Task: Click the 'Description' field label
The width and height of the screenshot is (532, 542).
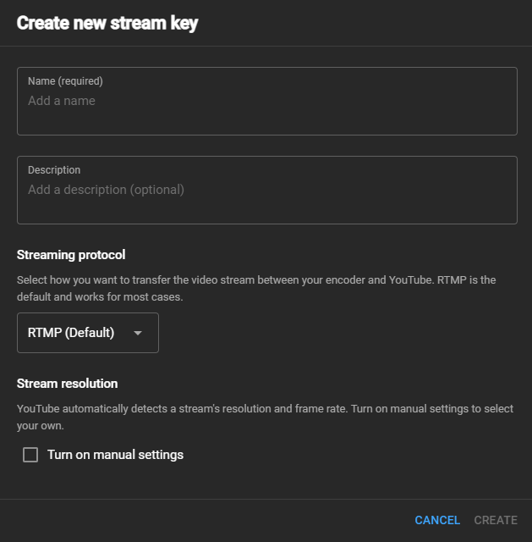Action: point(54,169)
